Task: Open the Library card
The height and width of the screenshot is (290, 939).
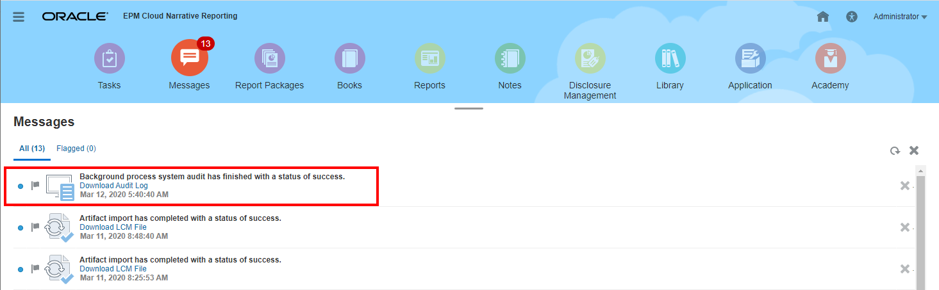Action: (670, 66)
